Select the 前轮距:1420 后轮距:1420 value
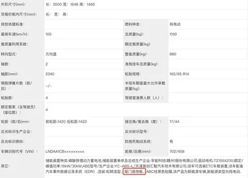 66,122
